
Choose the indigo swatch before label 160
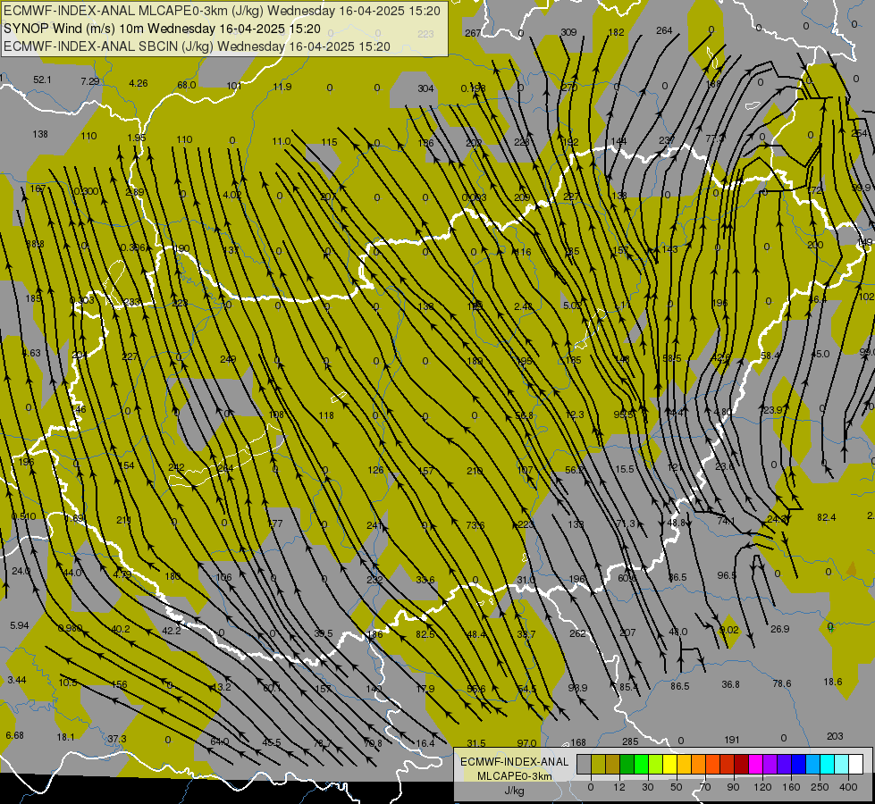click(785, 764)
